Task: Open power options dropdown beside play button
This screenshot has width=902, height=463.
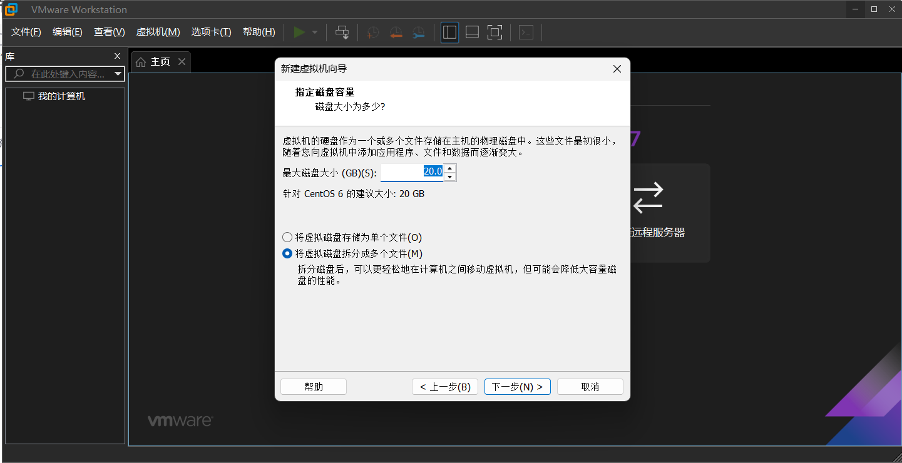Action: 315,32
